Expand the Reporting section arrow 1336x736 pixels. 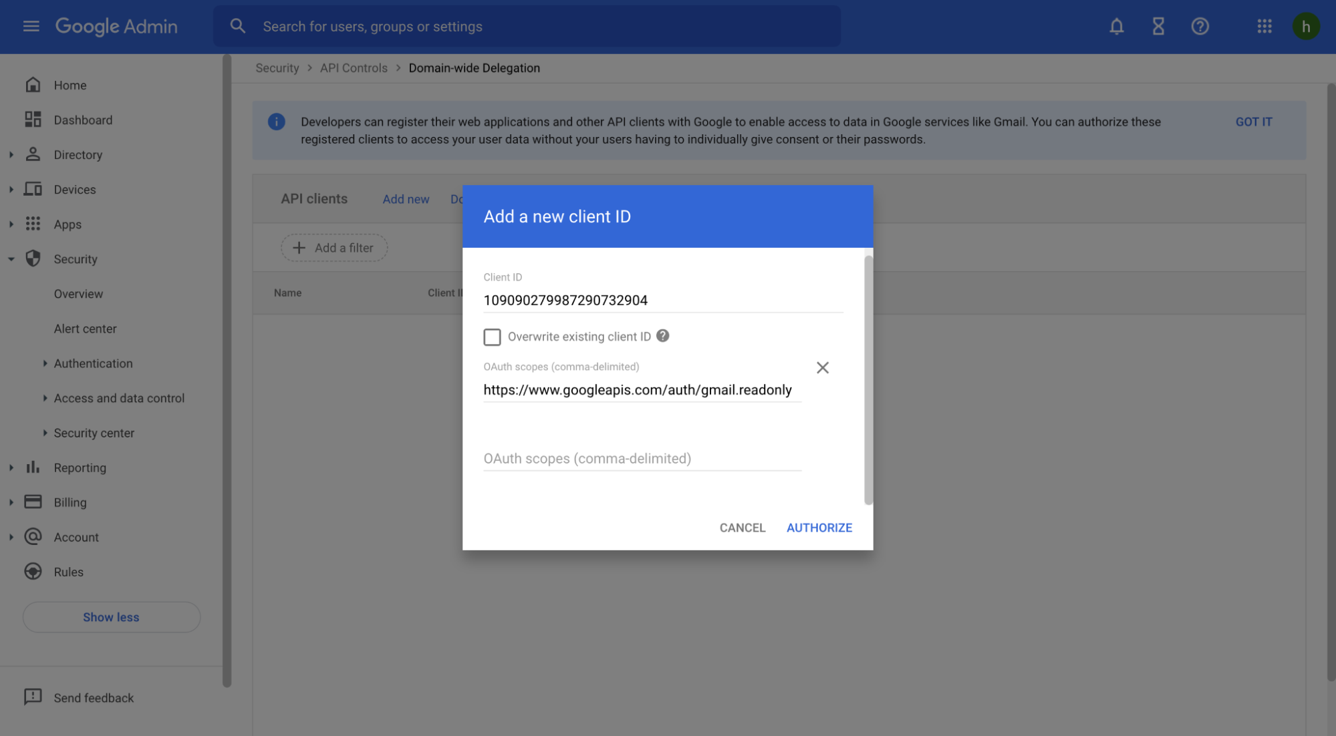11,467
